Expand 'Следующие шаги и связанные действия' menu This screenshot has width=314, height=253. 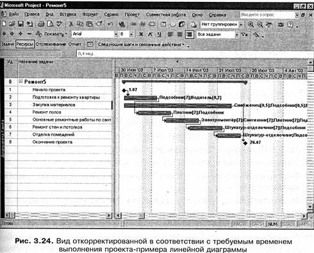tap(141, 44)
